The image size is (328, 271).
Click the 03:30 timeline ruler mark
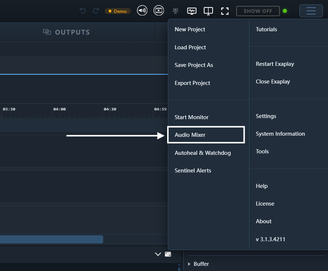[9, 109]
